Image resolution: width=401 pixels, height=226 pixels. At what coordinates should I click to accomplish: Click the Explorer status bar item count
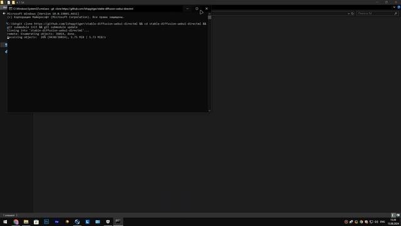pyautogui.click(x=9, y=215)
